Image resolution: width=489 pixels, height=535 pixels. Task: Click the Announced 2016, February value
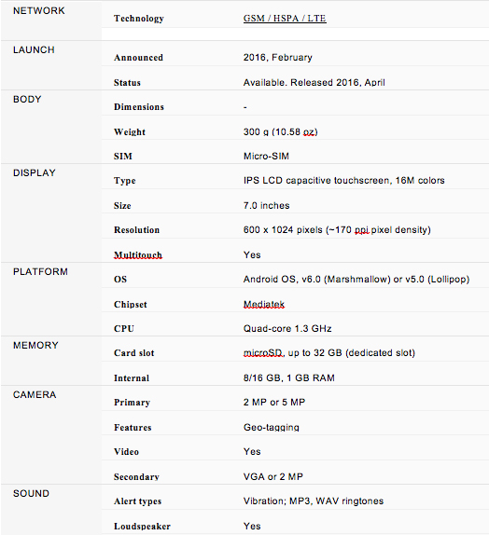[278, 58]
